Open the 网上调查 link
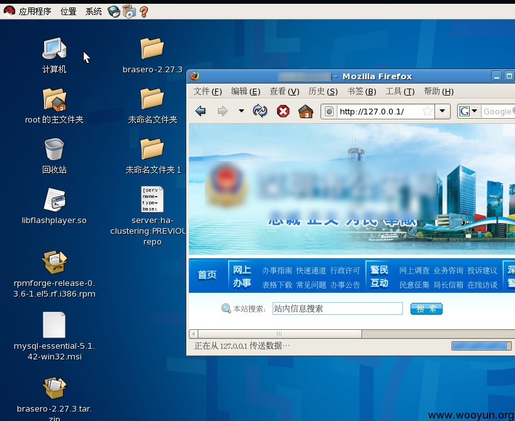 tap(414, 270)
